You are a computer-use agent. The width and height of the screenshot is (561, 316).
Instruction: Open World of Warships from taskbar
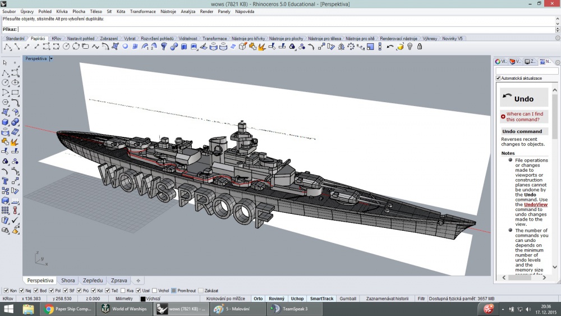(x=124, y=309)
